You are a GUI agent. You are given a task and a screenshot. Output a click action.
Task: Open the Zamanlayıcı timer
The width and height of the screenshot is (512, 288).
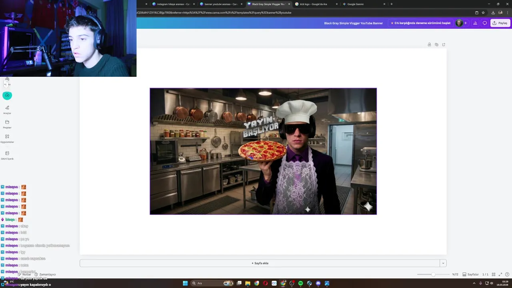(x=45, y=274)
